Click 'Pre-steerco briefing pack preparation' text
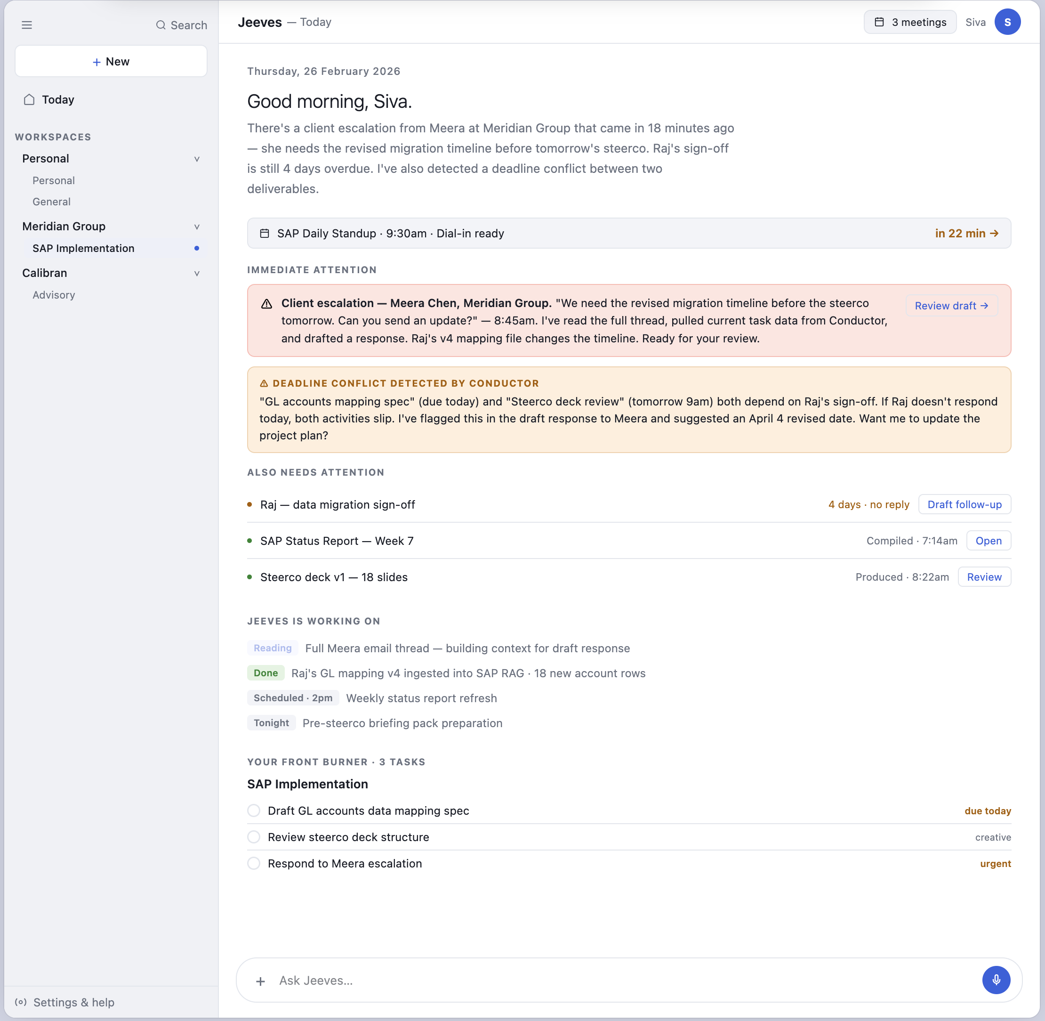1045x1021 pixels. tap(402, 723)
